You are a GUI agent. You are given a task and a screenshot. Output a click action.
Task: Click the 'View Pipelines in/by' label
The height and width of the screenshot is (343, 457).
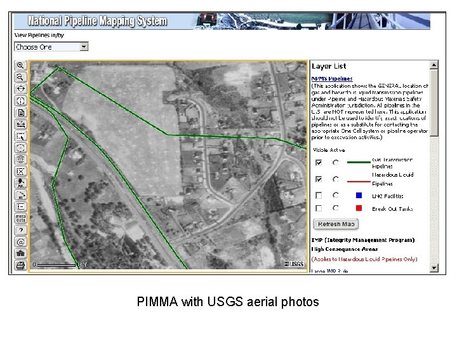(39, 36)
